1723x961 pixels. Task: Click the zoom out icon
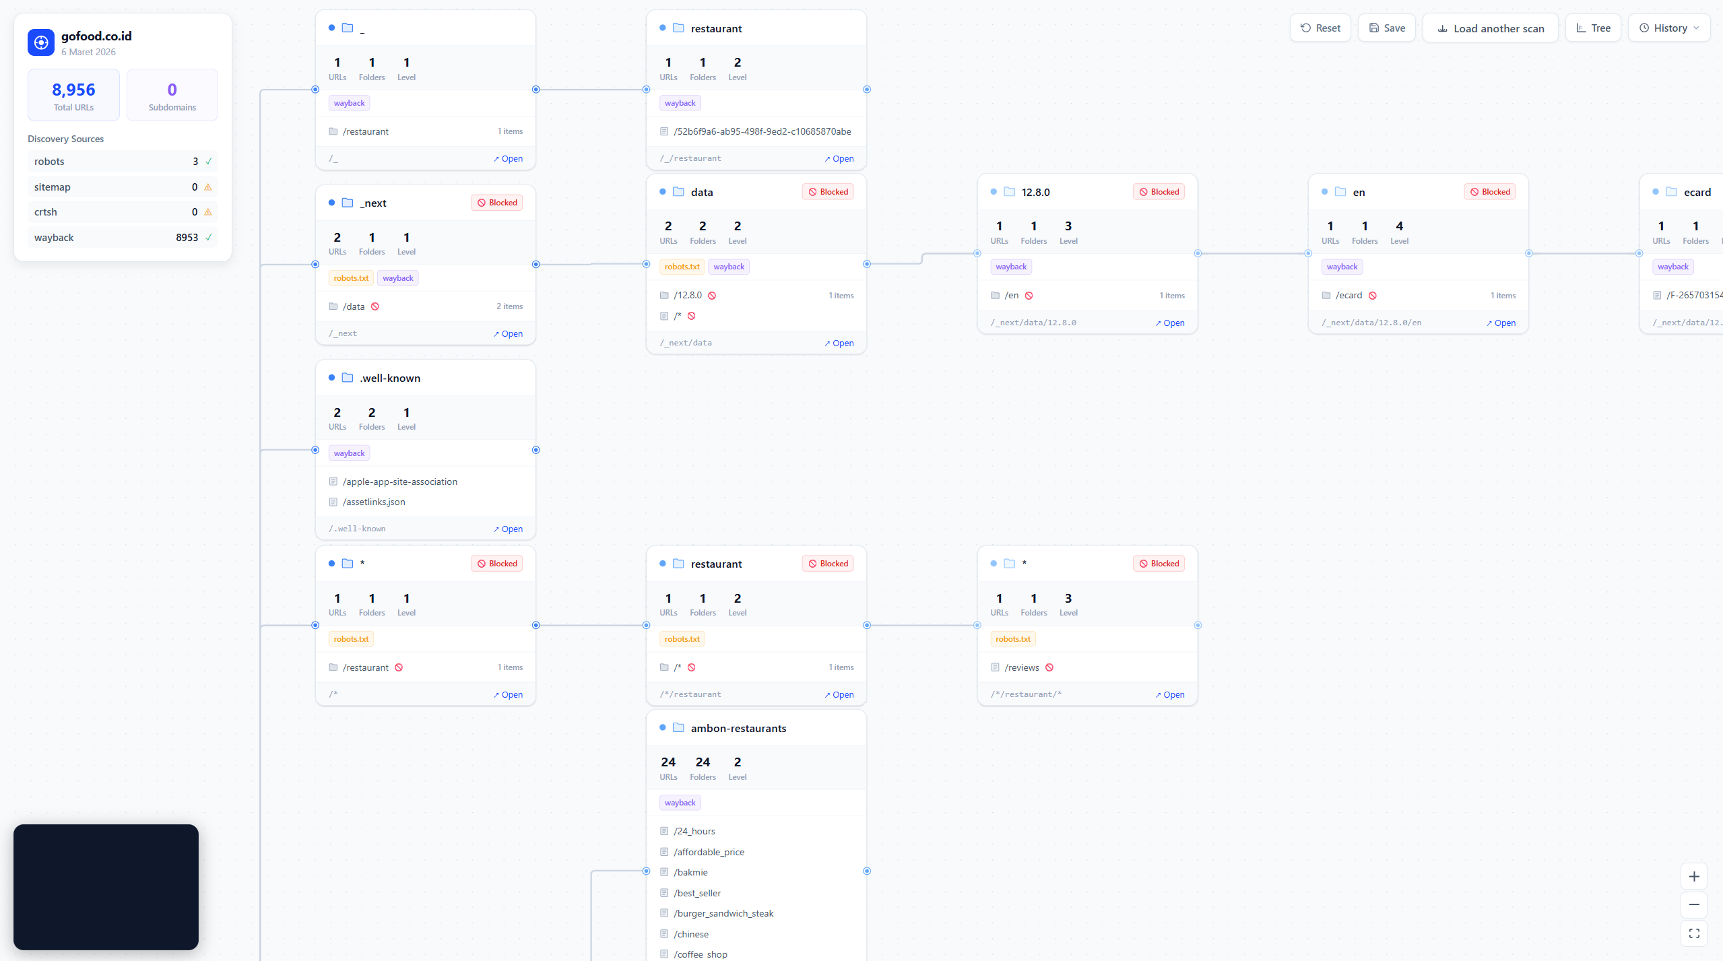coord(1694,904)
